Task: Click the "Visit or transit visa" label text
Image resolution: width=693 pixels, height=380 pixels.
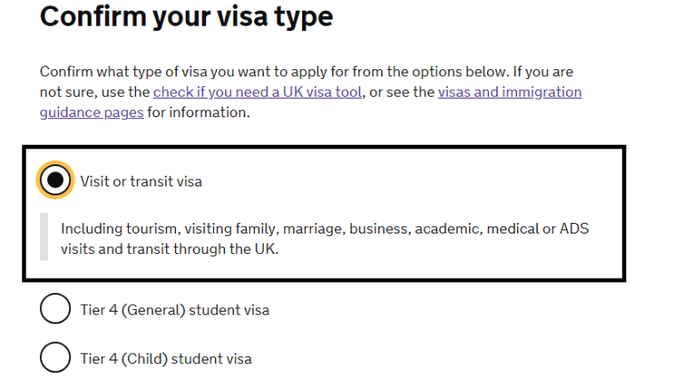Action: coord(141,182)
